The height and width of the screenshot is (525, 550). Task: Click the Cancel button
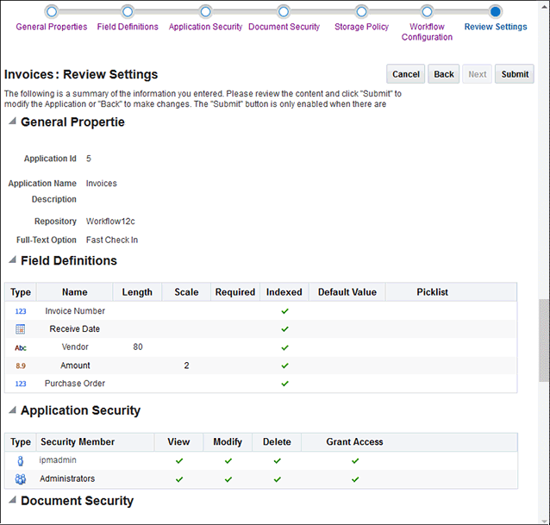pyautogui.click(x=406, y=74)
